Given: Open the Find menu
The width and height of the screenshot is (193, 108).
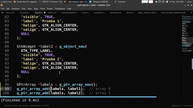Looking at the screenshot, I should coord(24,9).
